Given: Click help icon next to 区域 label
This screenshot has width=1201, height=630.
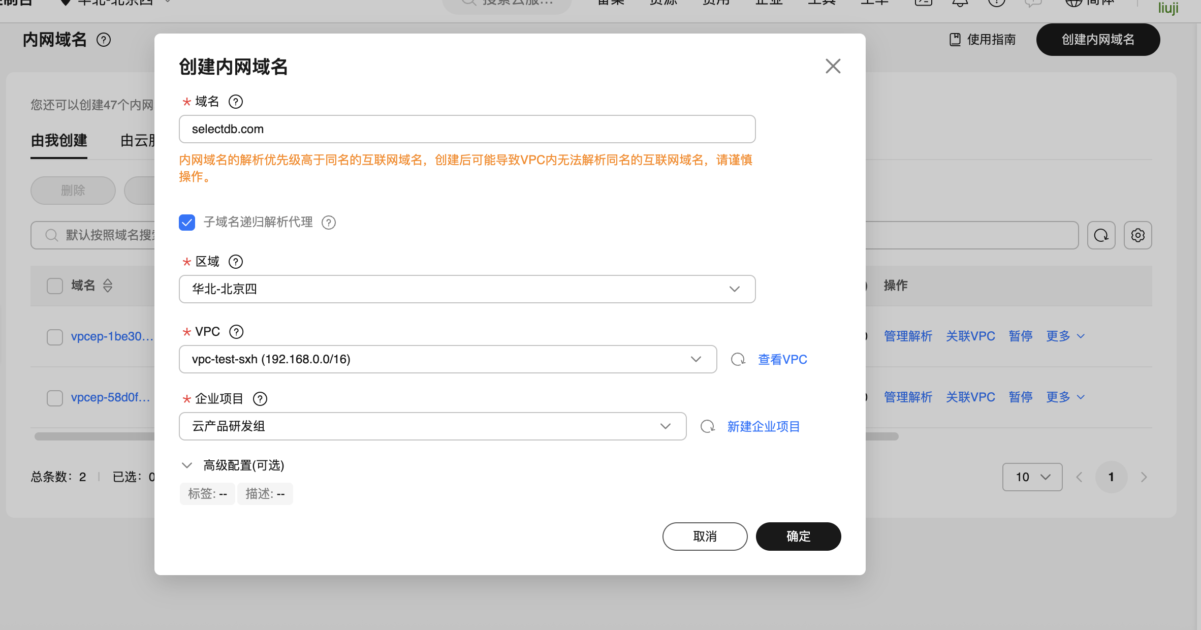Looking at the screenshot, I should (x=236, y=262).
